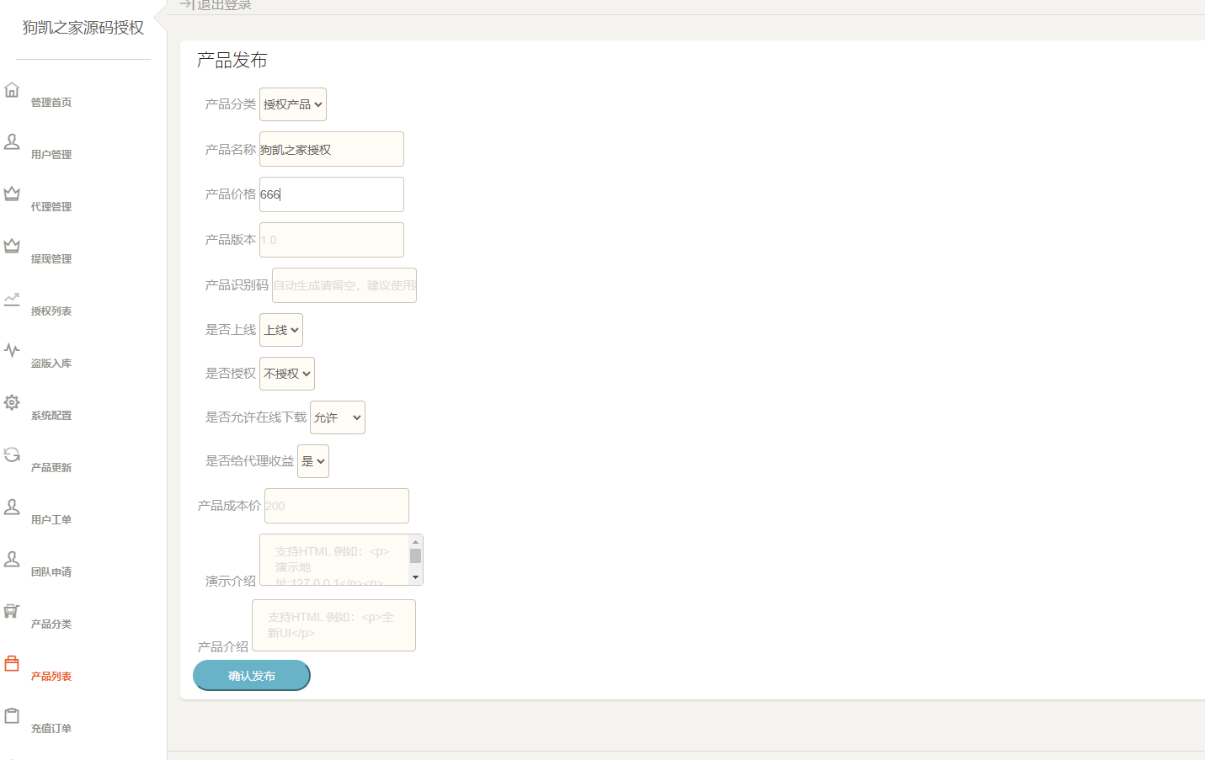The width and height of the screenshot is (1205, 760).
Task: Click the home icon beside 管理首页
Action: coord(12,90)
